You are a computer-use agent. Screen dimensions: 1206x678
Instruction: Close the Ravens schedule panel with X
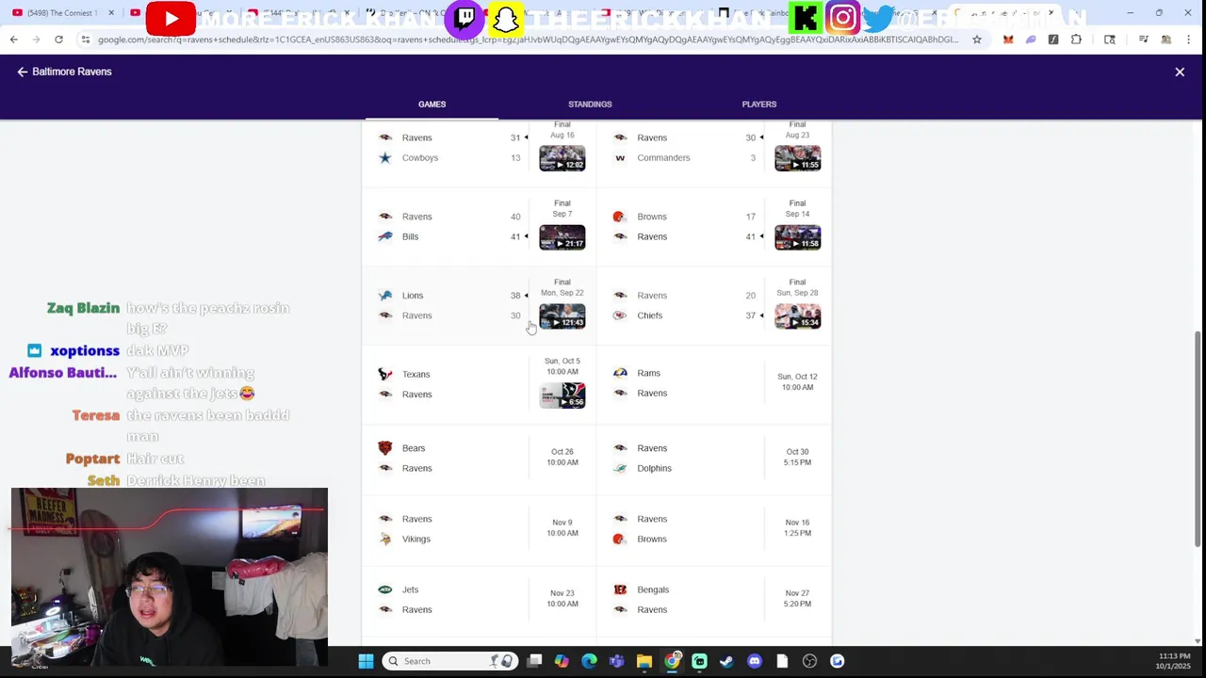pos(1180,72)
